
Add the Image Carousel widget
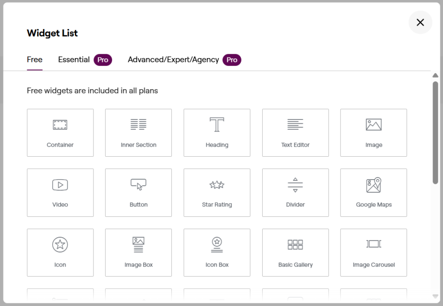pos(373,252)
